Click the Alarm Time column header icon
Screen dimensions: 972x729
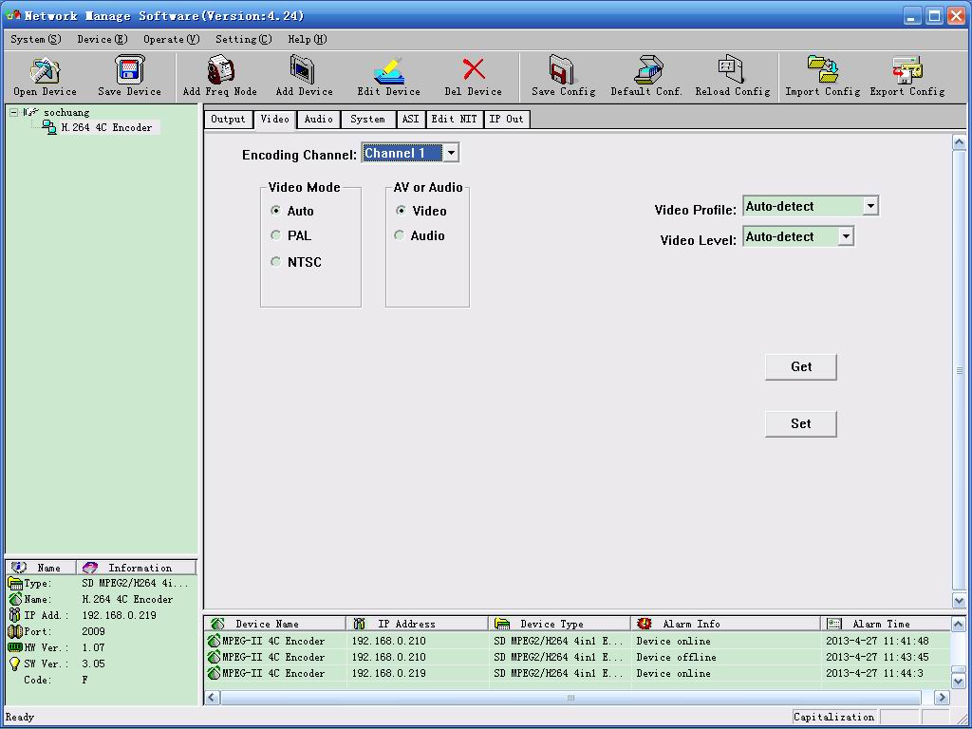tap(834, 624)
